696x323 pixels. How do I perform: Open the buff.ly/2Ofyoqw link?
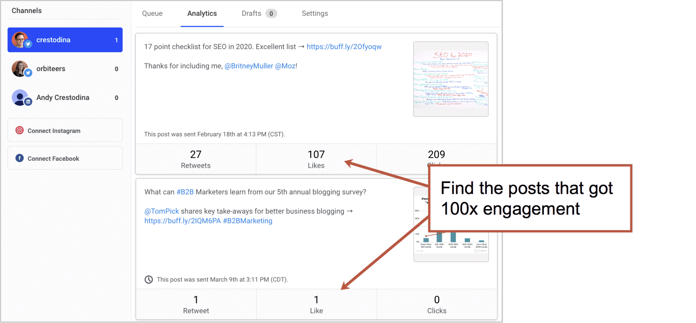[344, 47]
